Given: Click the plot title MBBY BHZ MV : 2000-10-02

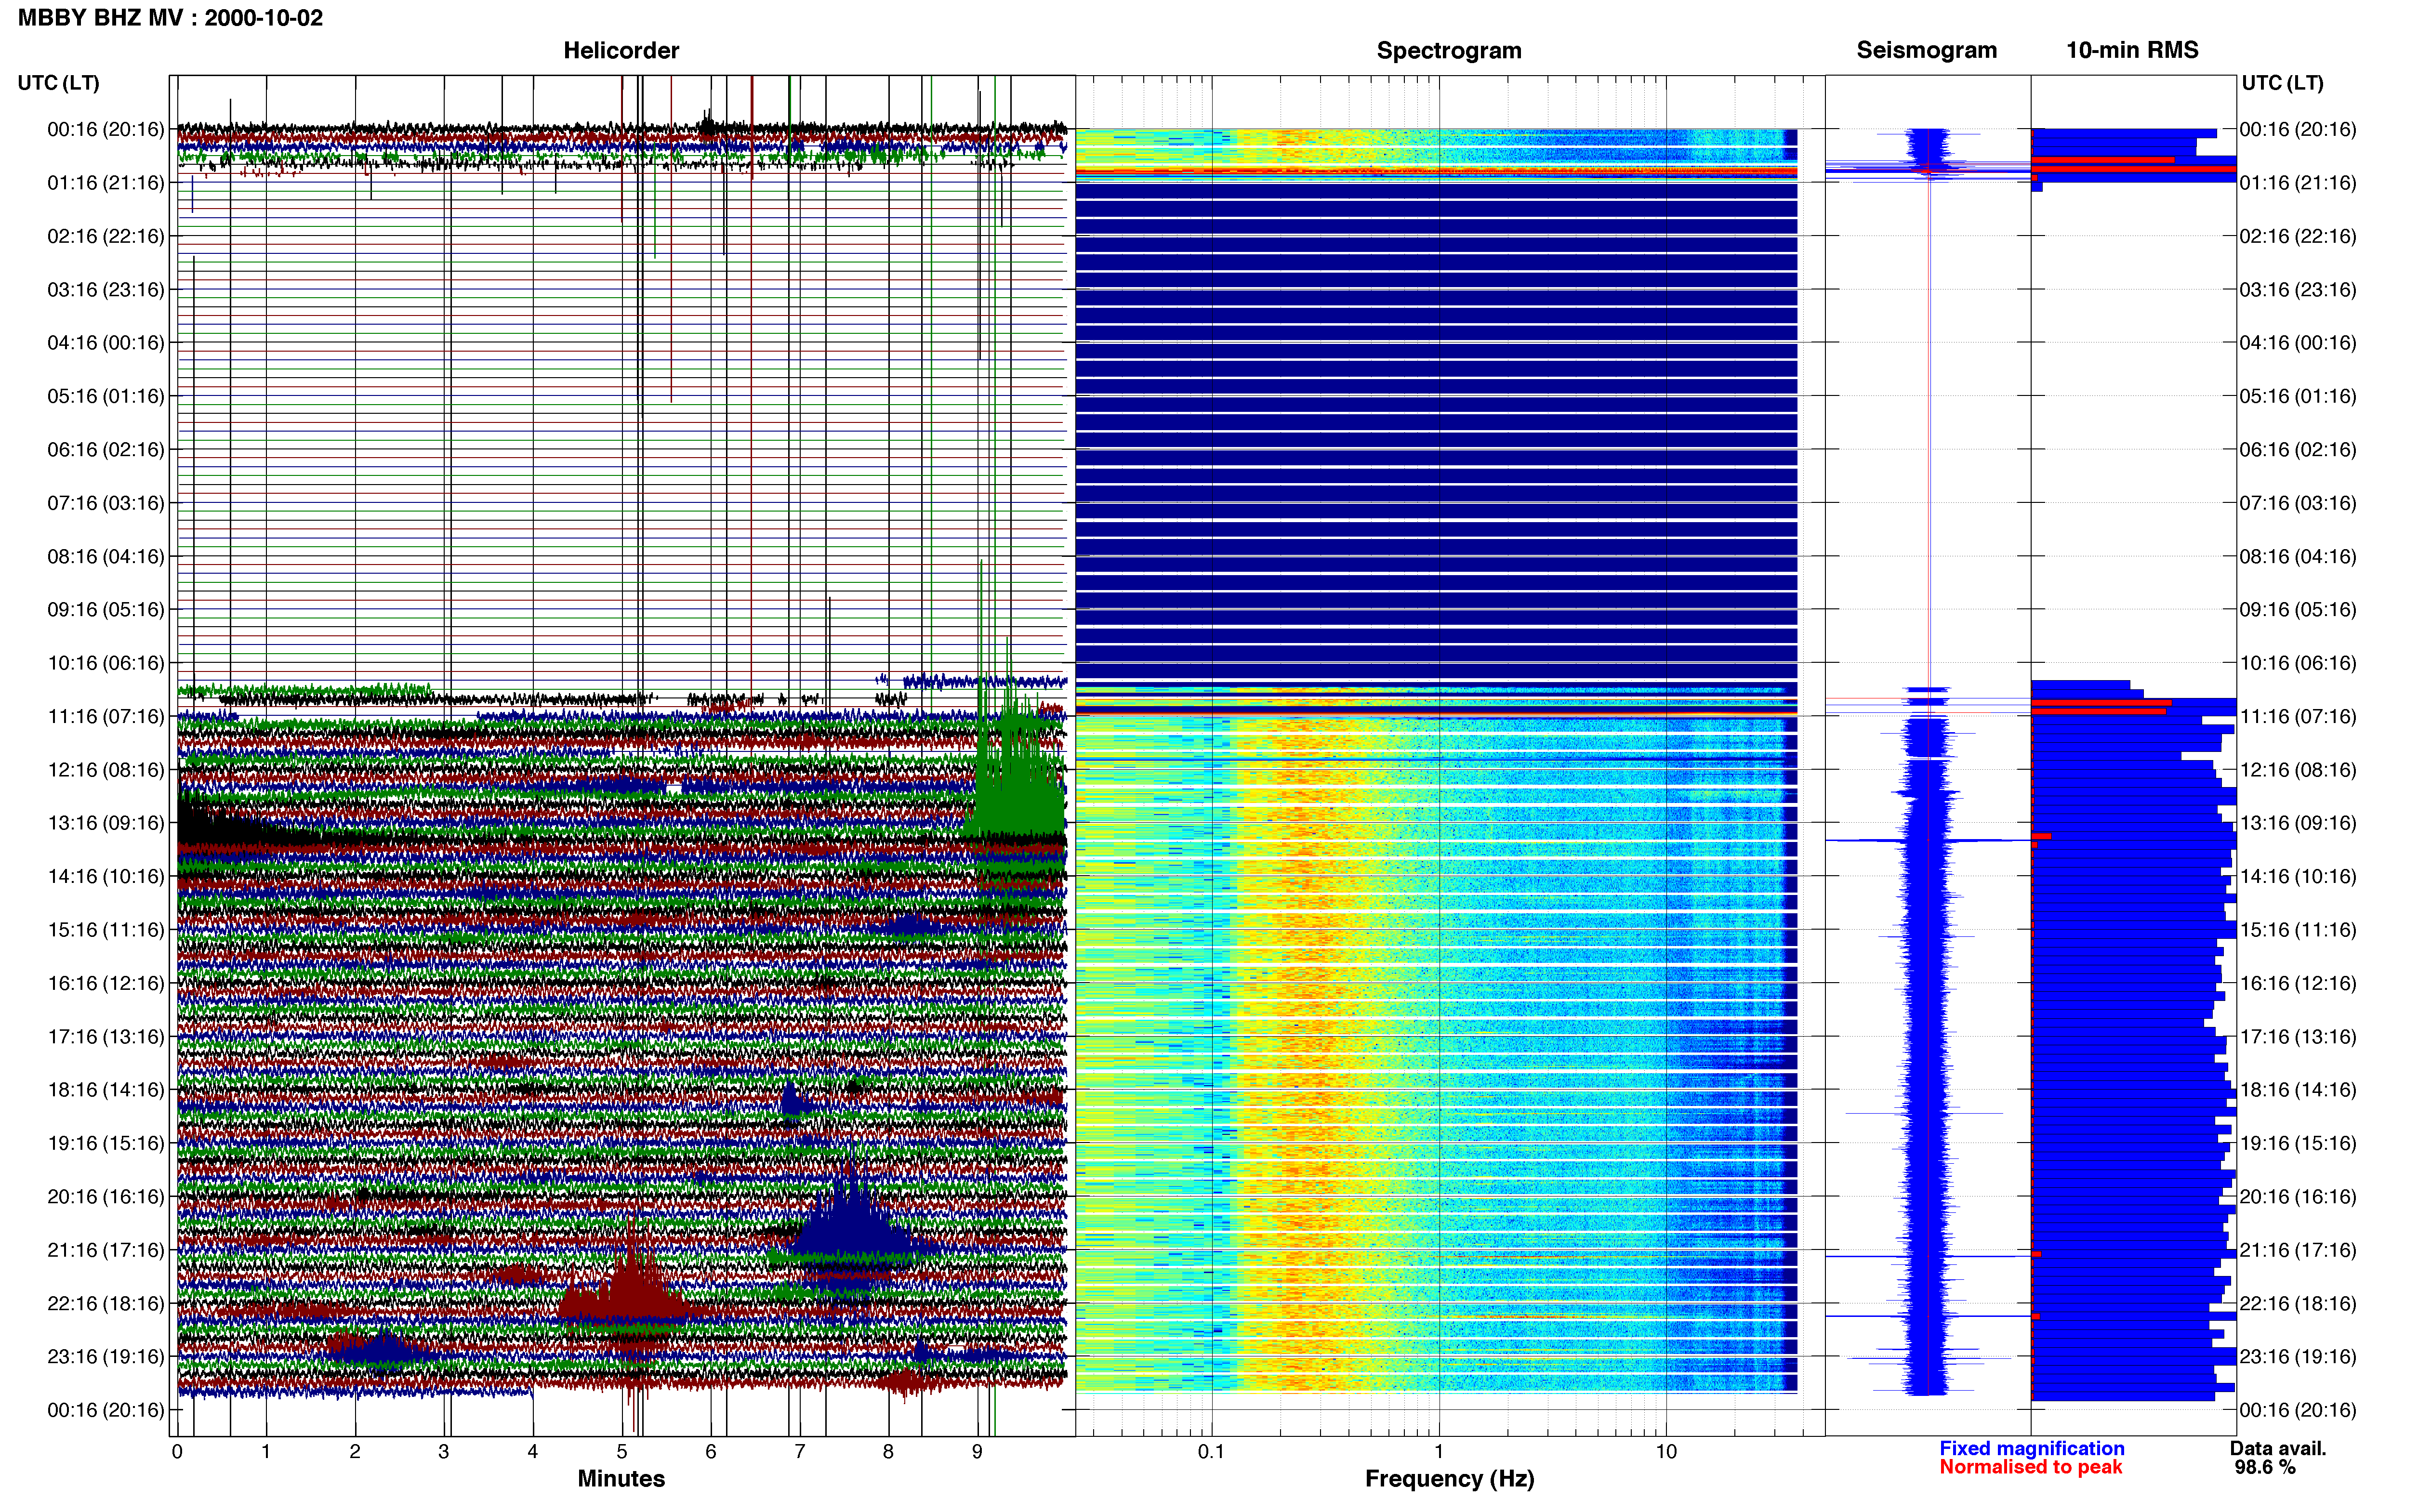Looking at the screenshot, I should (x=171, y=18).
